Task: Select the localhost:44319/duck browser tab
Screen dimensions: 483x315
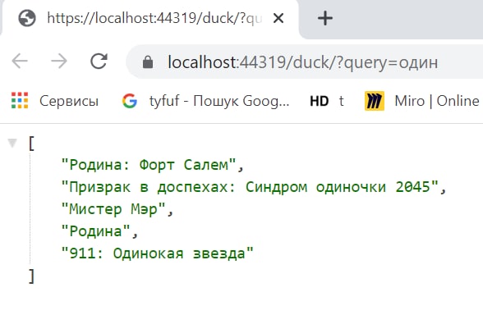Action: pos(149,18)
